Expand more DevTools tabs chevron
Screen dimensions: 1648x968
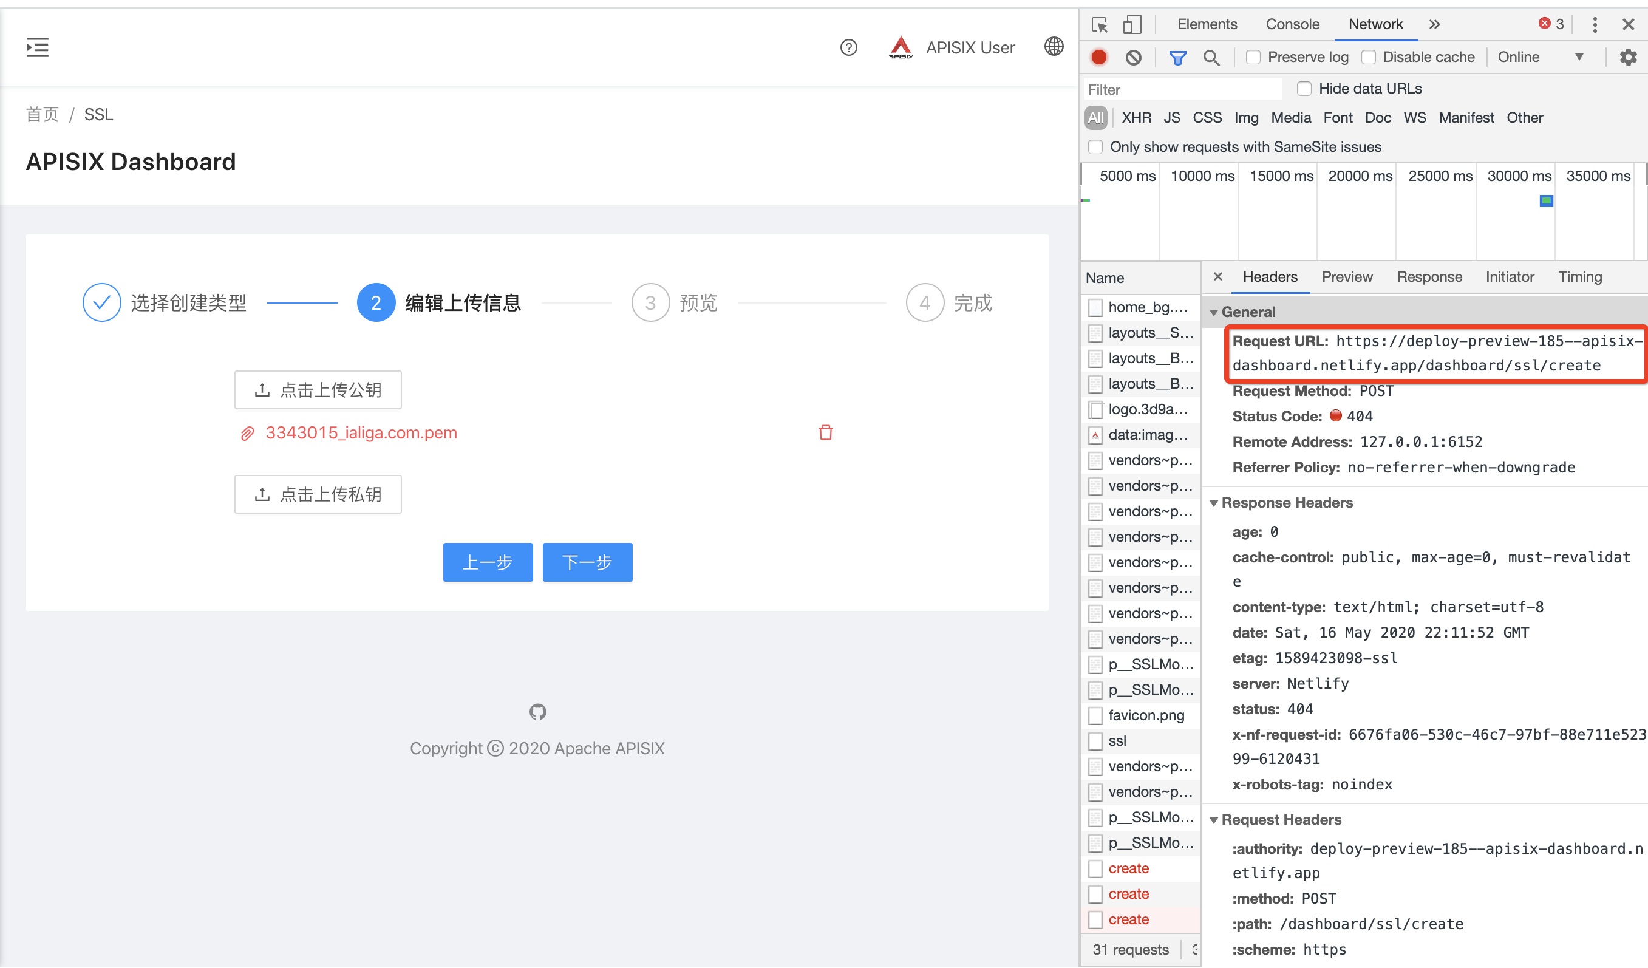click(x=1434, y=25)
